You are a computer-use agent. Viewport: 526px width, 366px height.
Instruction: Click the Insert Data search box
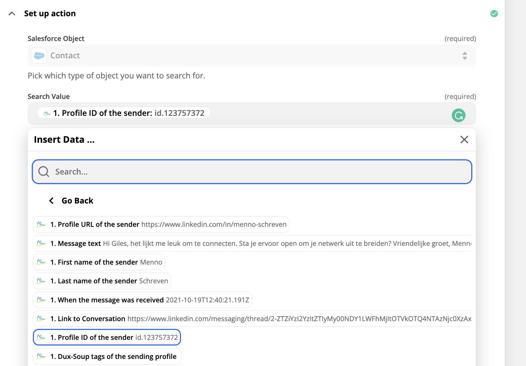click(x=252, y=172)
